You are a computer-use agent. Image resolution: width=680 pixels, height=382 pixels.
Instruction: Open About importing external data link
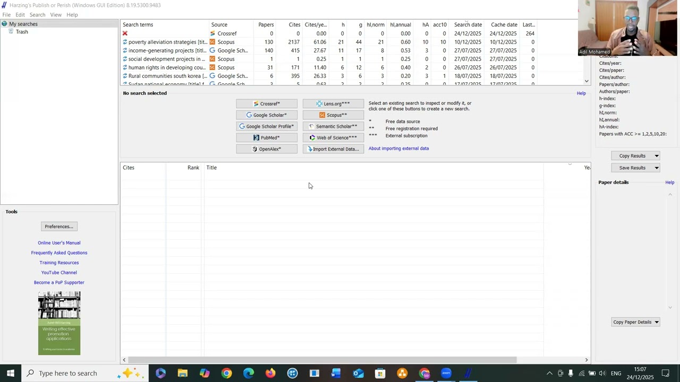(x=398, y=149)
